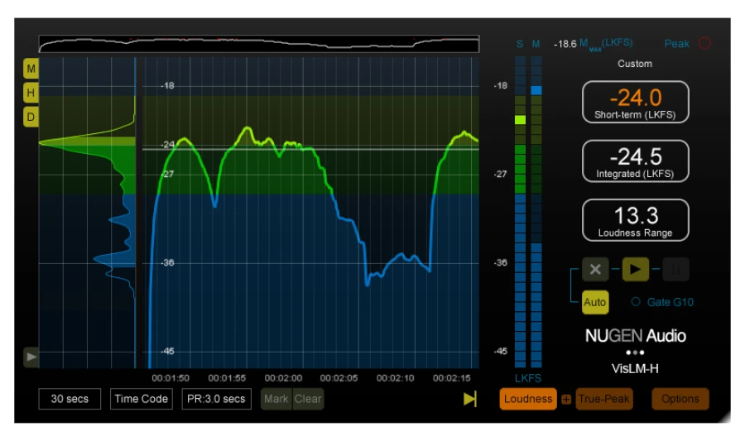This screenshot has width=745, height=441.
Task: Click the 00:02:05 timecode label
Action: point(339,378)
